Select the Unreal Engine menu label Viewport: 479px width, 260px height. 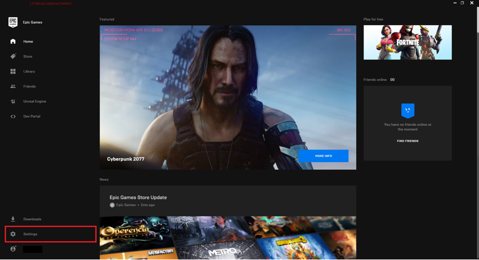(35, 101)
